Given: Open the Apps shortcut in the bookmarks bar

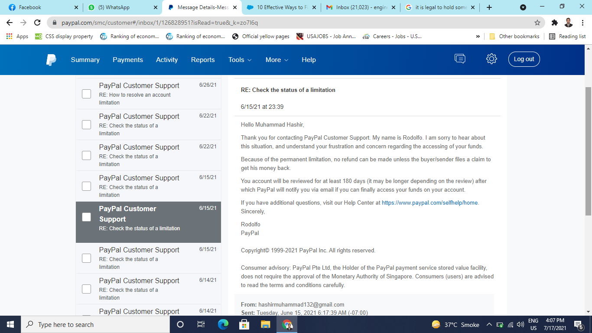Looking at the screenshot, I should [17, 36].
